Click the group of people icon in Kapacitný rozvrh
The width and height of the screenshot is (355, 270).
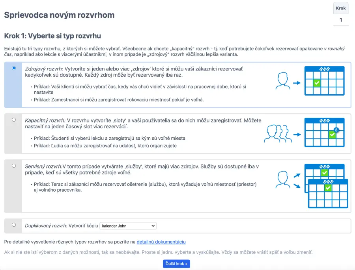[x=276, y=133]
